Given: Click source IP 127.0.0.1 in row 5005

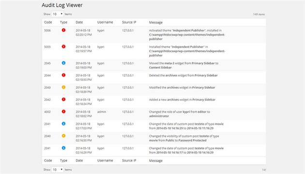Looking at the screenshot, I should [x=128, y=47].
